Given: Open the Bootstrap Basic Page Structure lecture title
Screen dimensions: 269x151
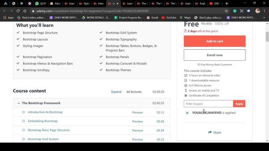Looking at the screenshot, I should coord(49,130).
